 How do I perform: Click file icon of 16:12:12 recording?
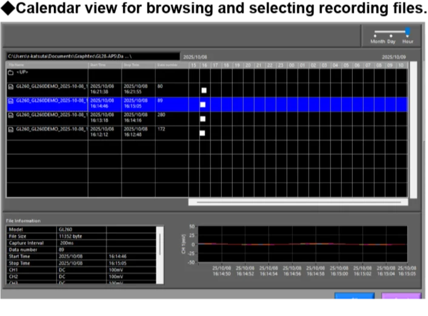pyautogui.click(x=10, y=129)
